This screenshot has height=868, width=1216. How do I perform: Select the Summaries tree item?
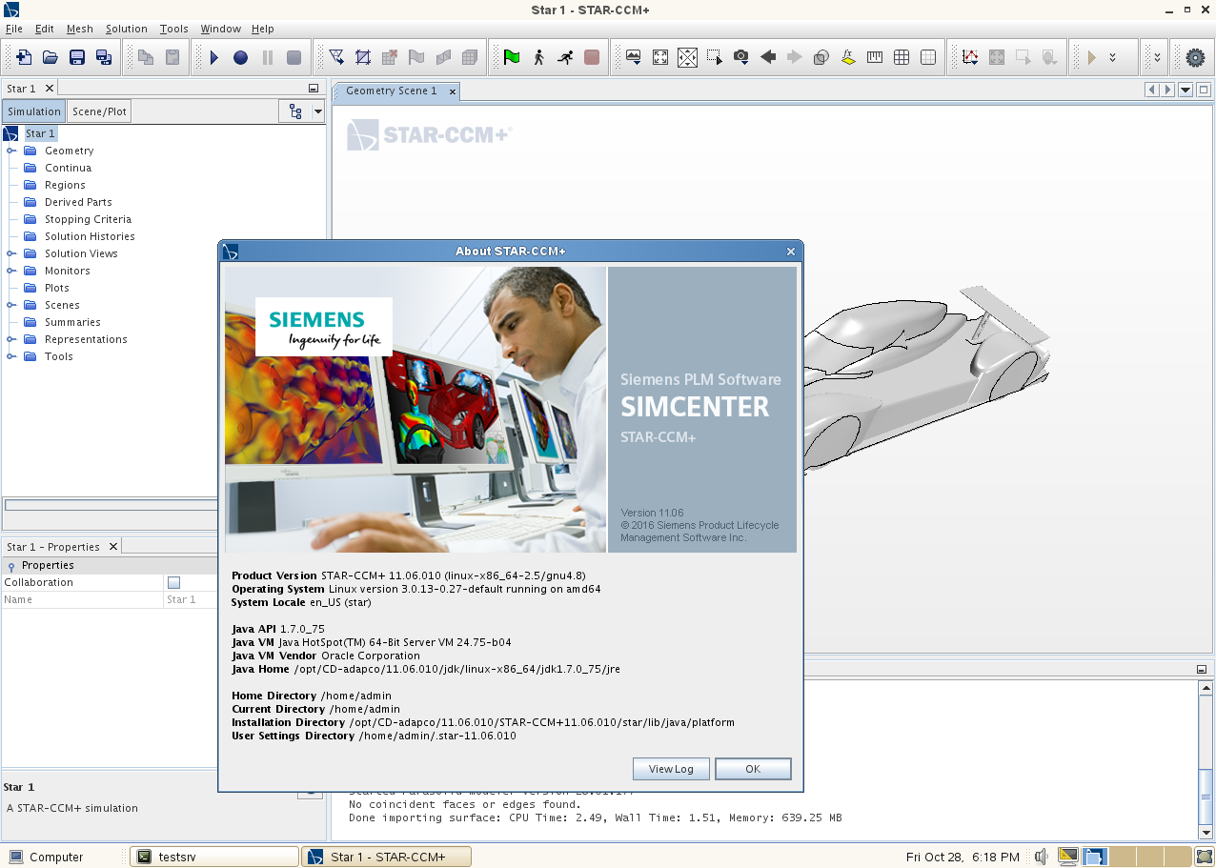pyautogui.click(x=72, y=322)
